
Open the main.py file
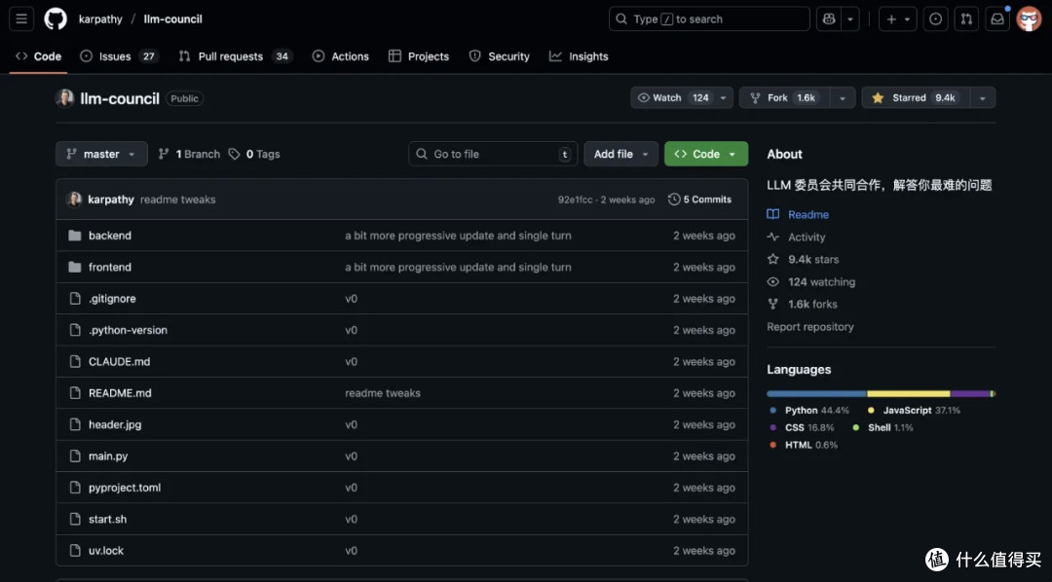tap(108, 455)
